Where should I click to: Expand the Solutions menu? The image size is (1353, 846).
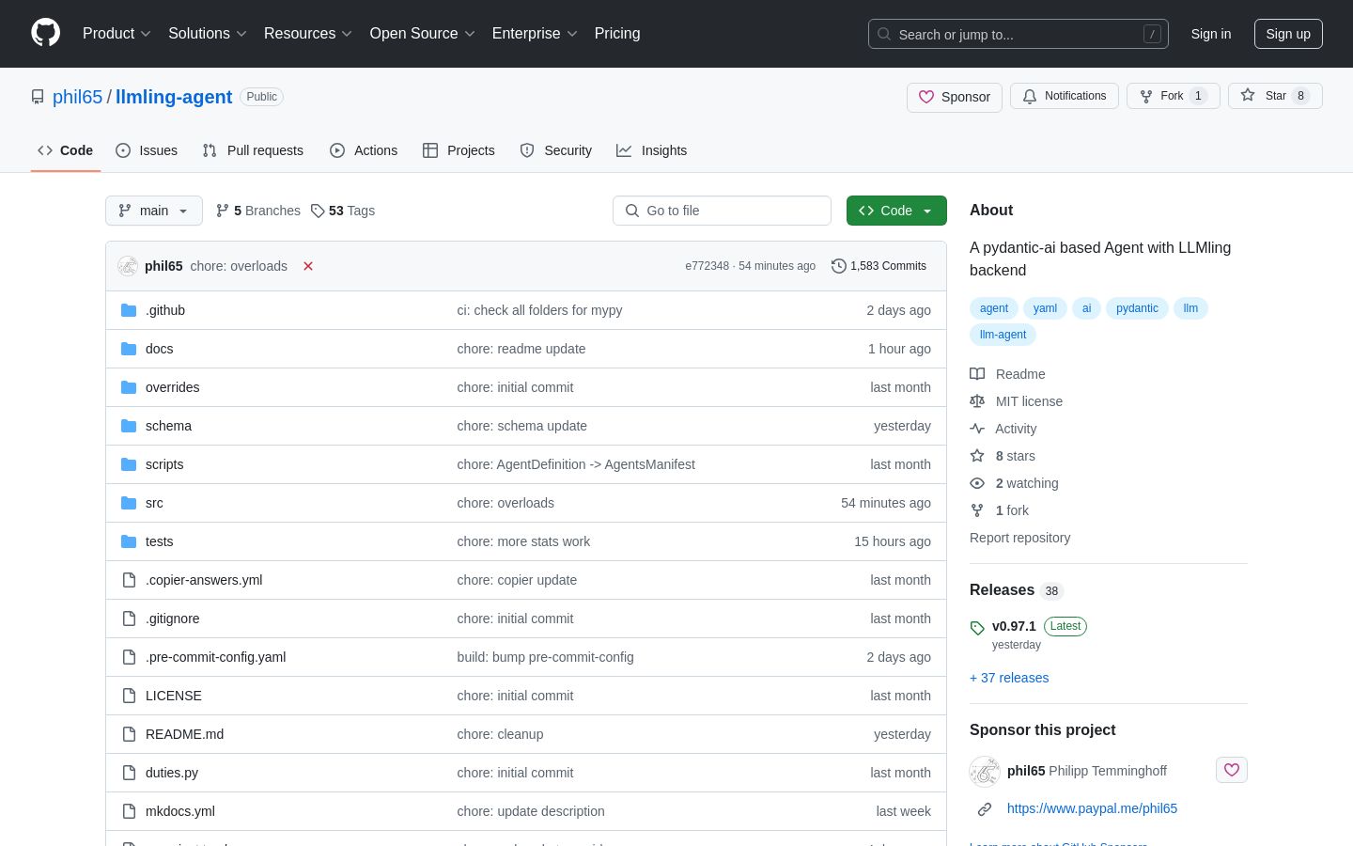coord(208,33)
